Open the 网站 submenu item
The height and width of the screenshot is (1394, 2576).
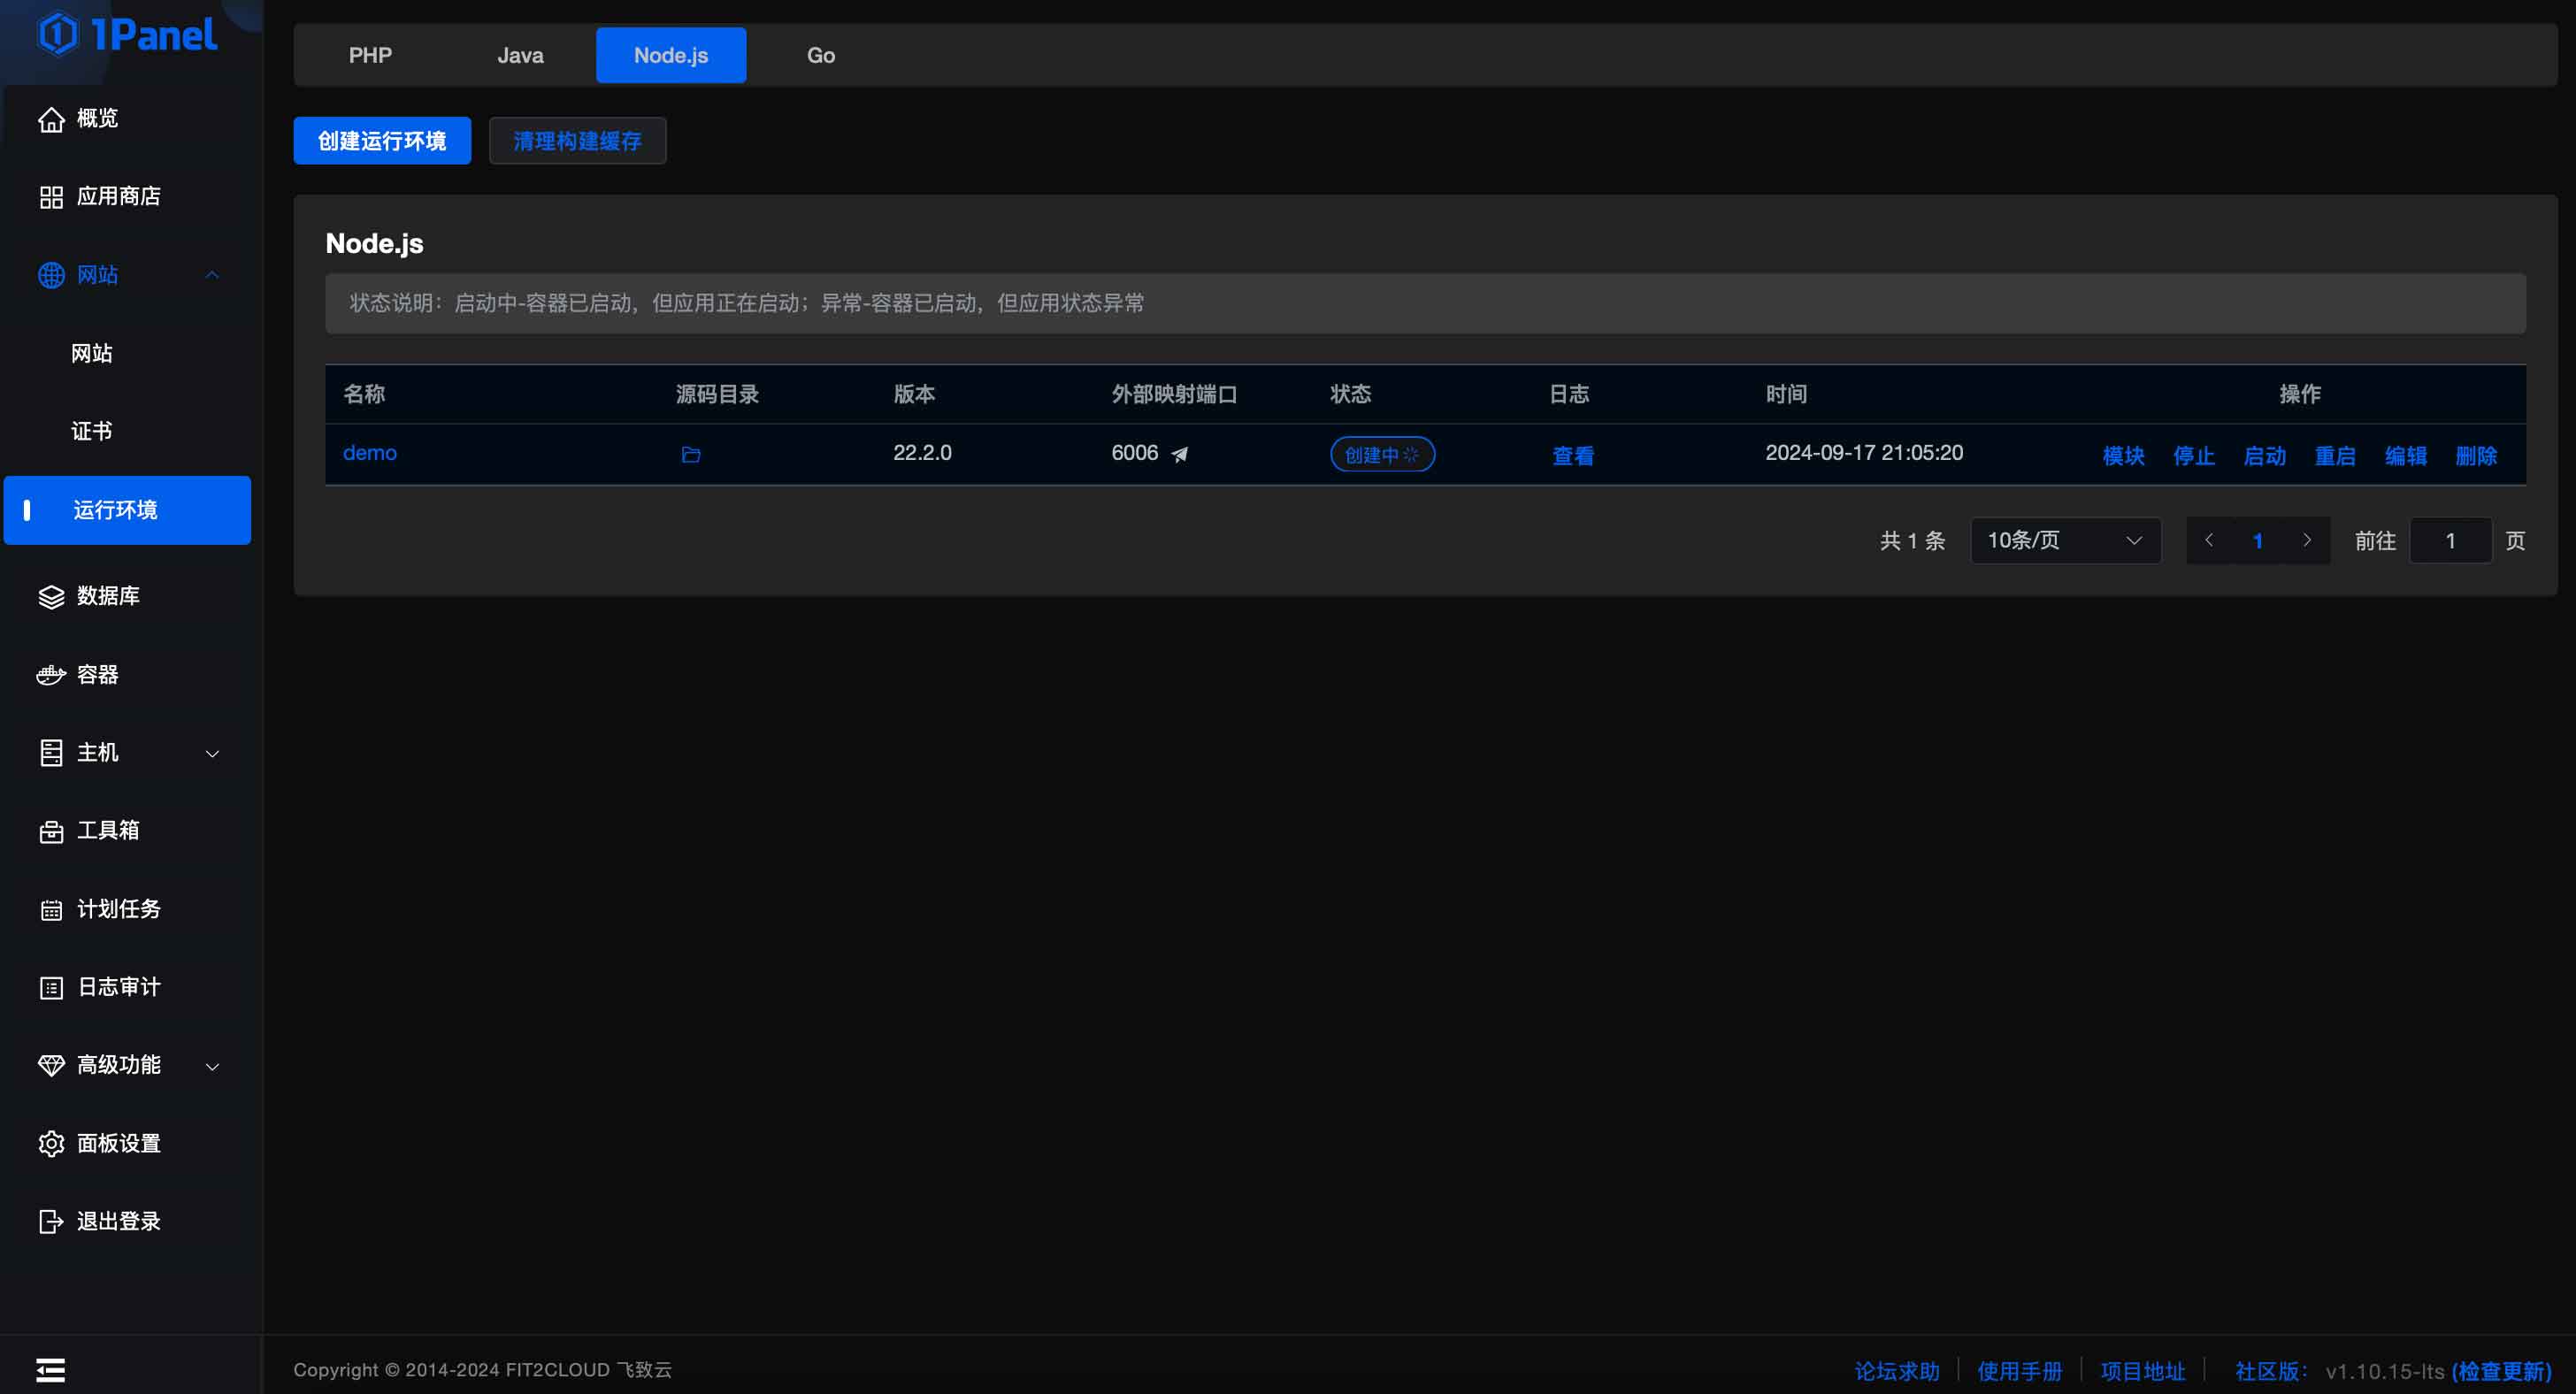click(92, 353)
